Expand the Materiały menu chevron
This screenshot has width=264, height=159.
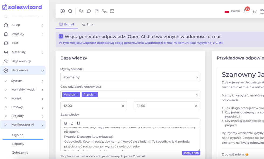pos(43,53)
